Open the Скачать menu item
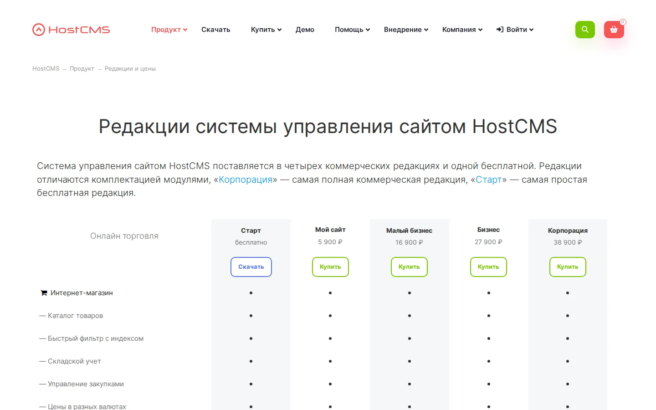Screen dimensions: 656x410 (216, 30)
